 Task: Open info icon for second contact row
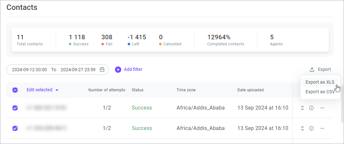[x=311, y=128]
